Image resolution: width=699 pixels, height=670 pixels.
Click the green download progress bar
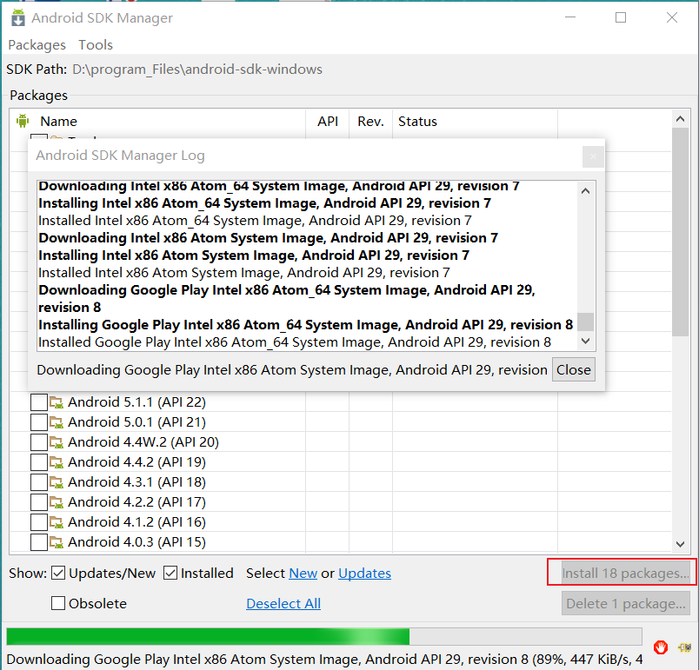pyautogui.click(x=324, y=637)
